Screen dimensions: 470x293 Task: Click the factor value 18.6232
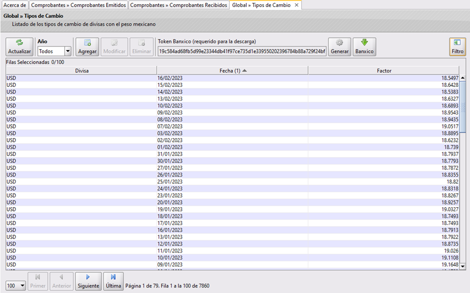click(x=449, y=140)
